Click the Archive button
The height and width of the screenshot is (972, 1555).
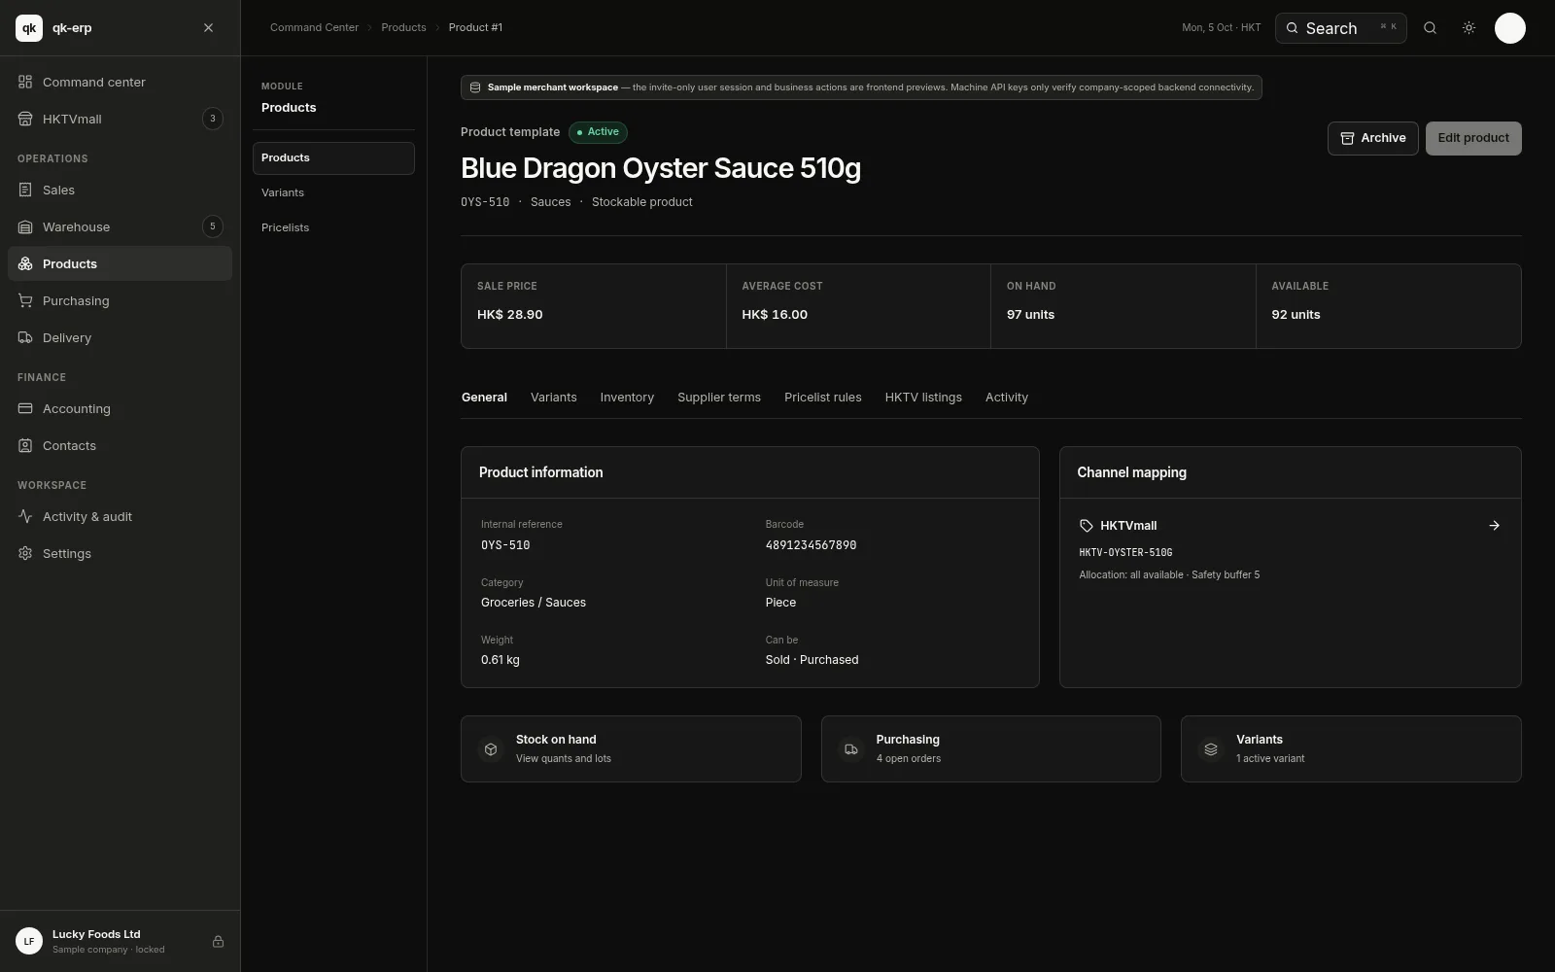coord(1372,138)
